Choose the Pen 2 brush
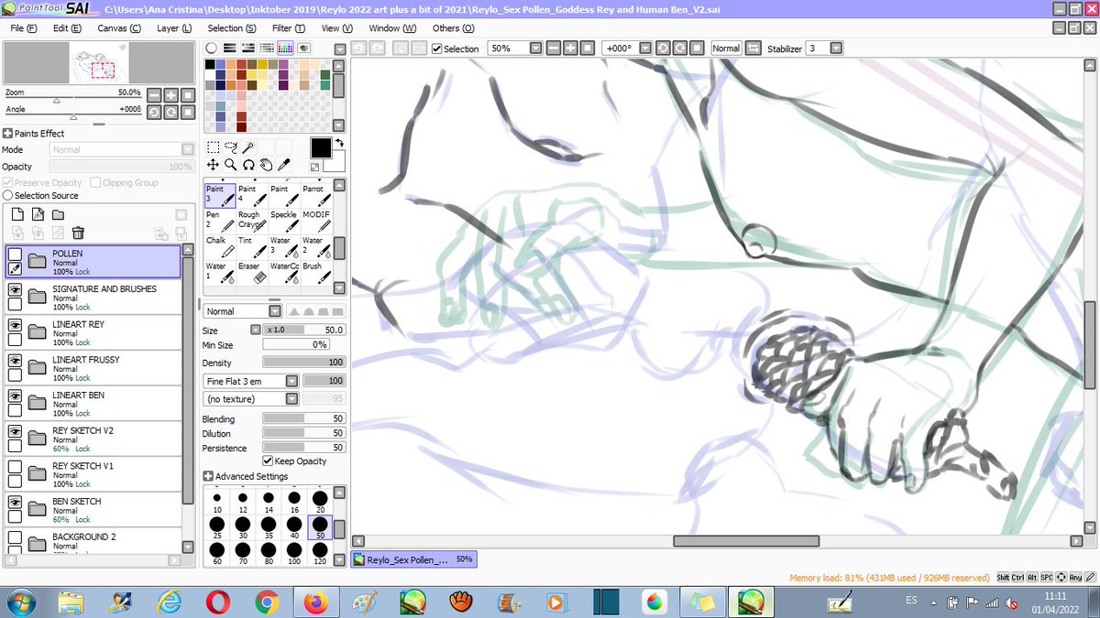1100x618 pixels. pyautogui.click(x=220, y=220)
